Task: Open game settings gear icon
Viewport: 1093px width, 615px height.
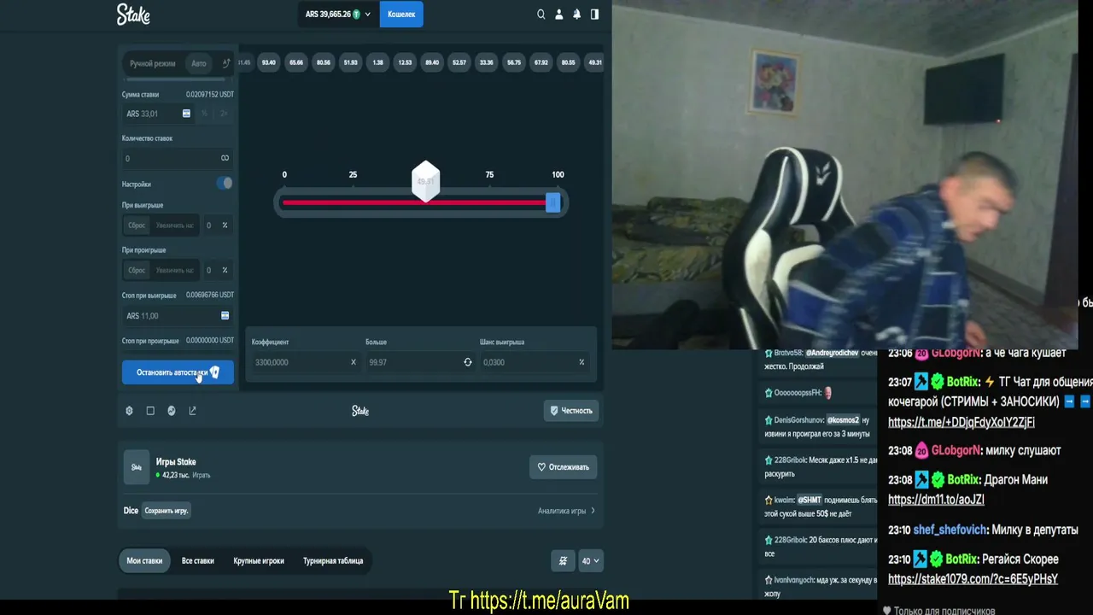Action: pyautogui.click(x=129, y=411)
